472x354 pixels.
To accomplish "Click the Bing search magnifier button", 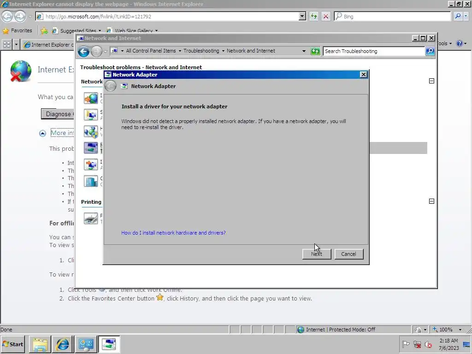I will [x=458, y=16].
